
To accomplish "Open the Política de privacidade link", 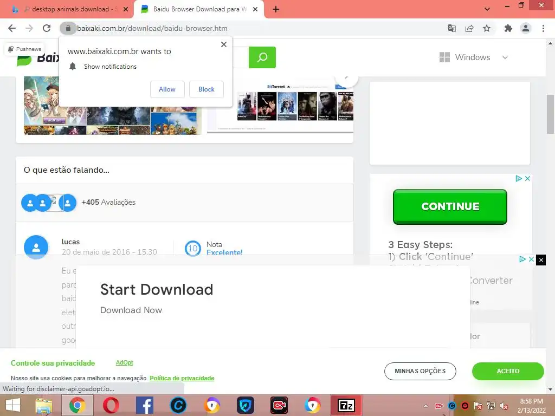I will [x=182, y=378].
